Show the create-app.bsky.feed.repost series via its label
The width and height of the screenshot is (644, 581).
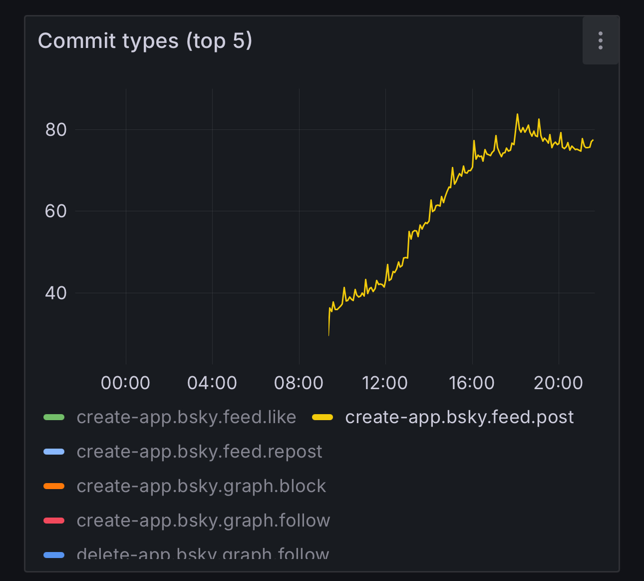tap(199, 452)
